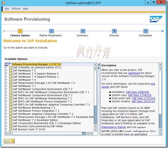168x148 pixels.
Task: Expand SAP NetWeaver 7.4 Support Release 1
Action: click(6, 77)
